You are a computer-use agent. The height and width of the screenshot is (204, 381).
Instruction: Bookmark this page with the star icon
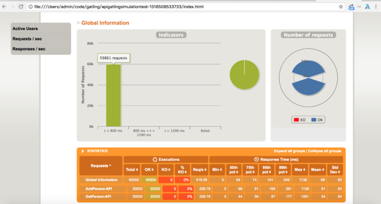(x=341, y=7)
